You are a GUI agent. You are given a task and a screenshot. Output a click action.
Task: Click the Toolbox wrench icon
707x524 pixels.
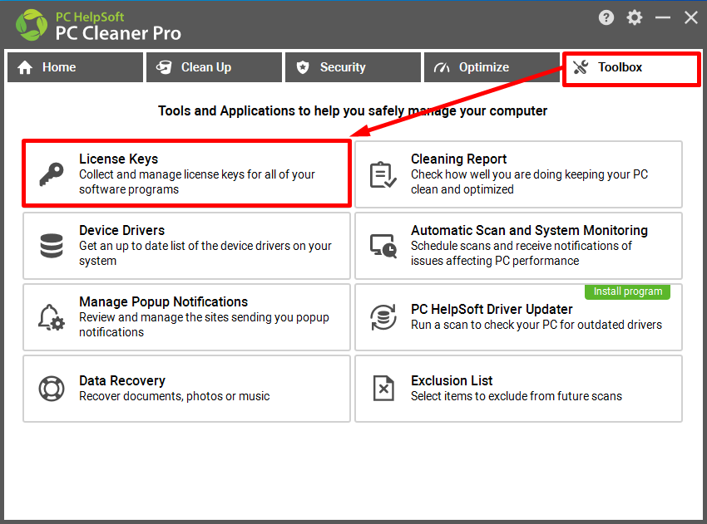[581, 67]
